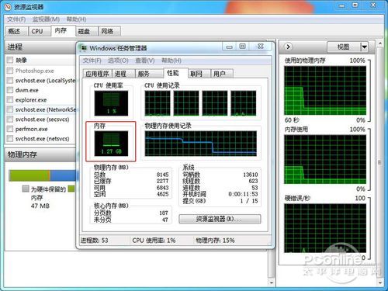Click the Resource Monitor title bar icon

pos(8,6)
